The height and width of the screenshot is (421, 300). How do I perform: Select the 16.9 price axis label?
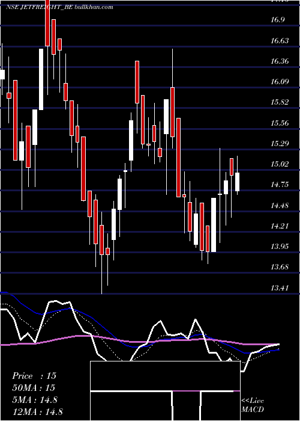pos(277,20)
